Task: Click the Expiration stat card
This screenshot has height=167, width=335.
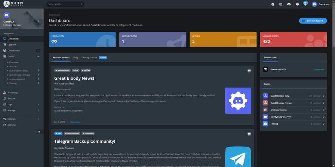Action: [82, 40]
